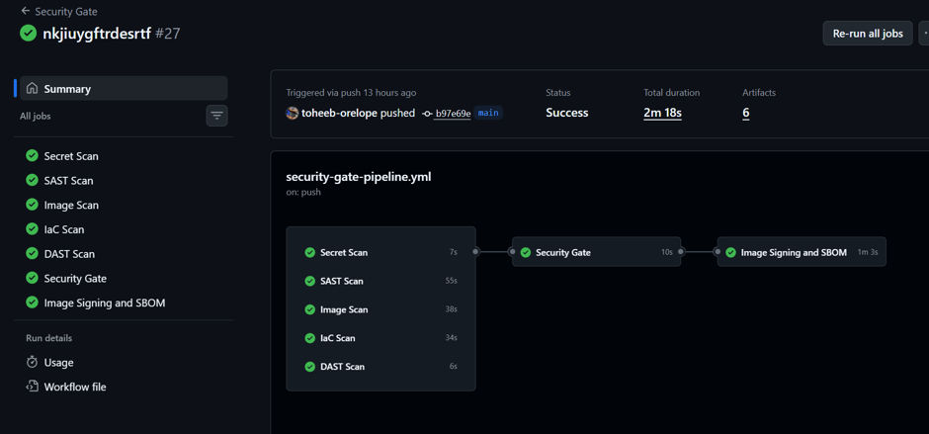929x434 pixels.
Task: Open the 2m 18s total duration link
Action: click(662, 113)
